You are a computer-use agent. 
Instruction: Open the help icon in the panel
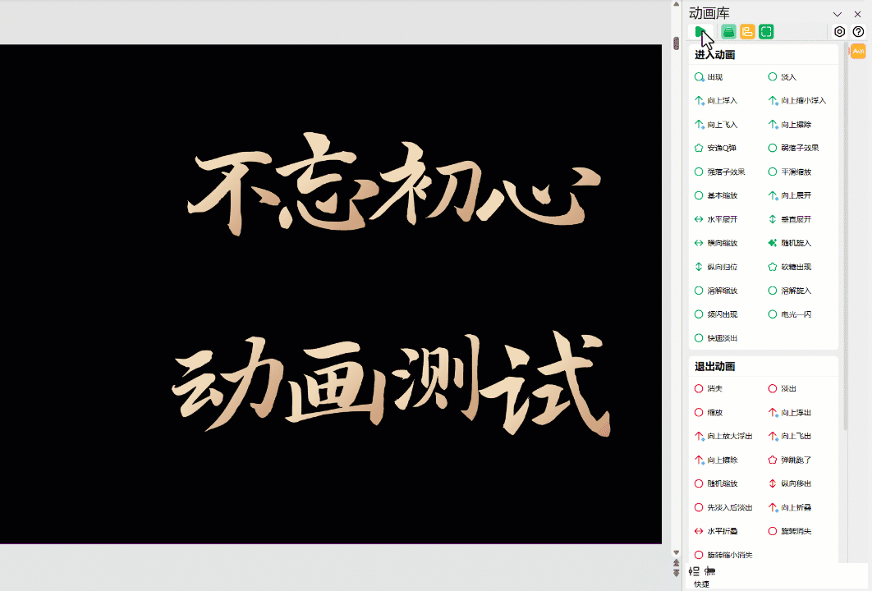click(857, 31)
